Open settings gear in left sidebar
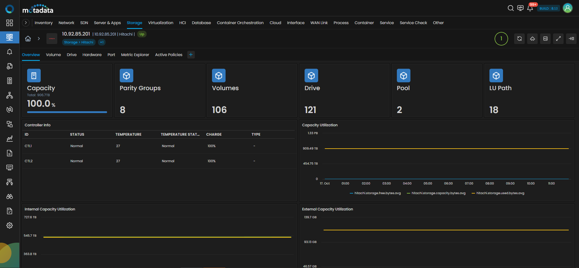Image resolution: width=579 pixels, height=268 pixels. 10,225
